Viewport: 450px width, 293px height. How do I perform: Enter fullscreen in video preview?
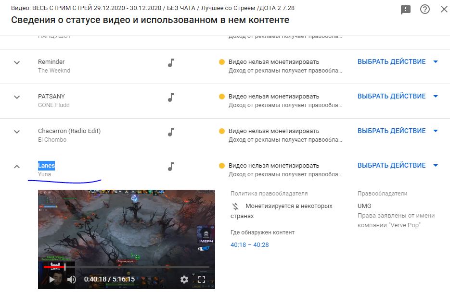point(202,279)
